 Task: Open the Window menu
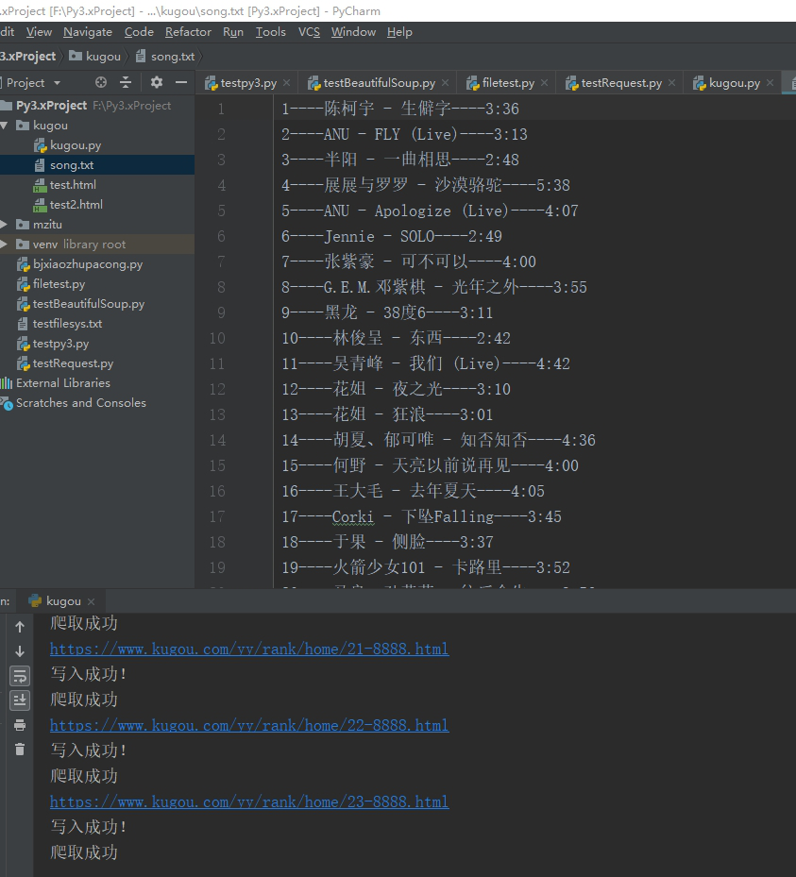coord(353,32)
